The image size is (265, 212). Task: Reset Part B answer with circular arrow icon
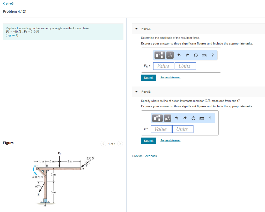(x=193, y=118)
